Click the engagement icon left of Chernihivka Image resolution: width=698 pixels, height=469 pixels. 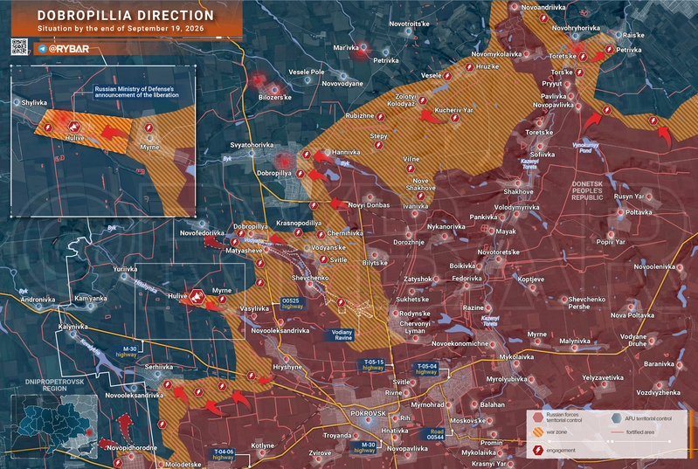coord(321,234)
